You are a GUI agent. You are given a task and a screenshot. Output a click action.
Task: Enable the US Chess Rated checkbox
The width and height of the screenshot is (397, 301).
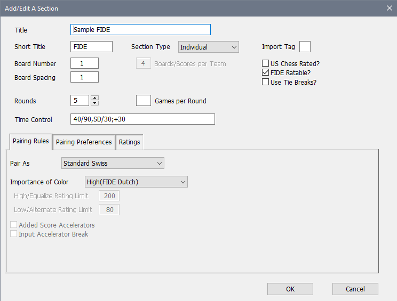(266, 63)
